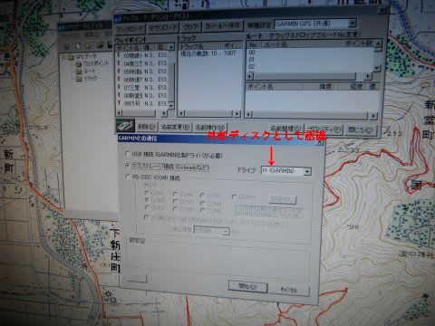
Task: Click the GPS logo icon
Action: pyautogui.click(x=125, y=125)
